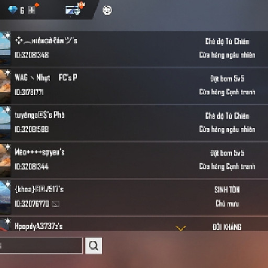Image resolution: width=268 pixels, height=268 pixels.
Task: Open the NEW card pack icon
Action: 73,10
